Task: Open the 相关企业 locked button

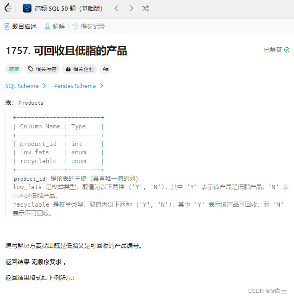Action: tap(79, 69)
